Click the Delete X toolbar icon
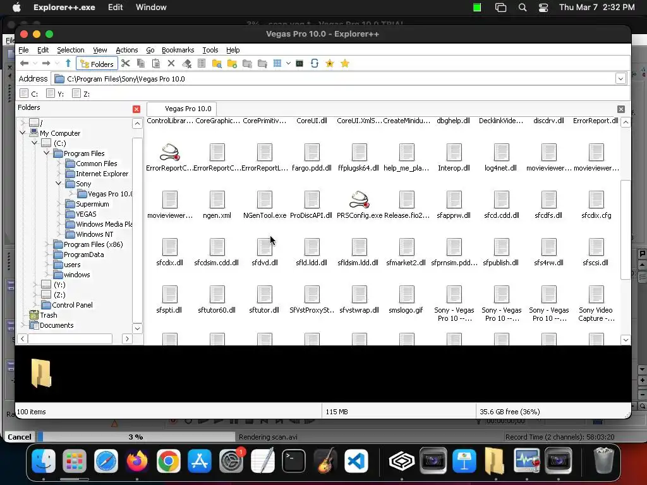647x485 pixels. pyautogui.click(x=171, y=64)
